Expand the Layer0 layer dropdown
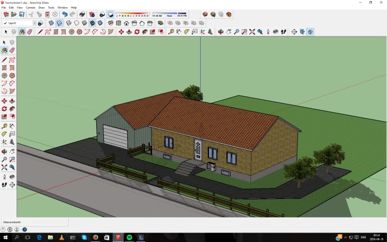 tap(34, 23)
